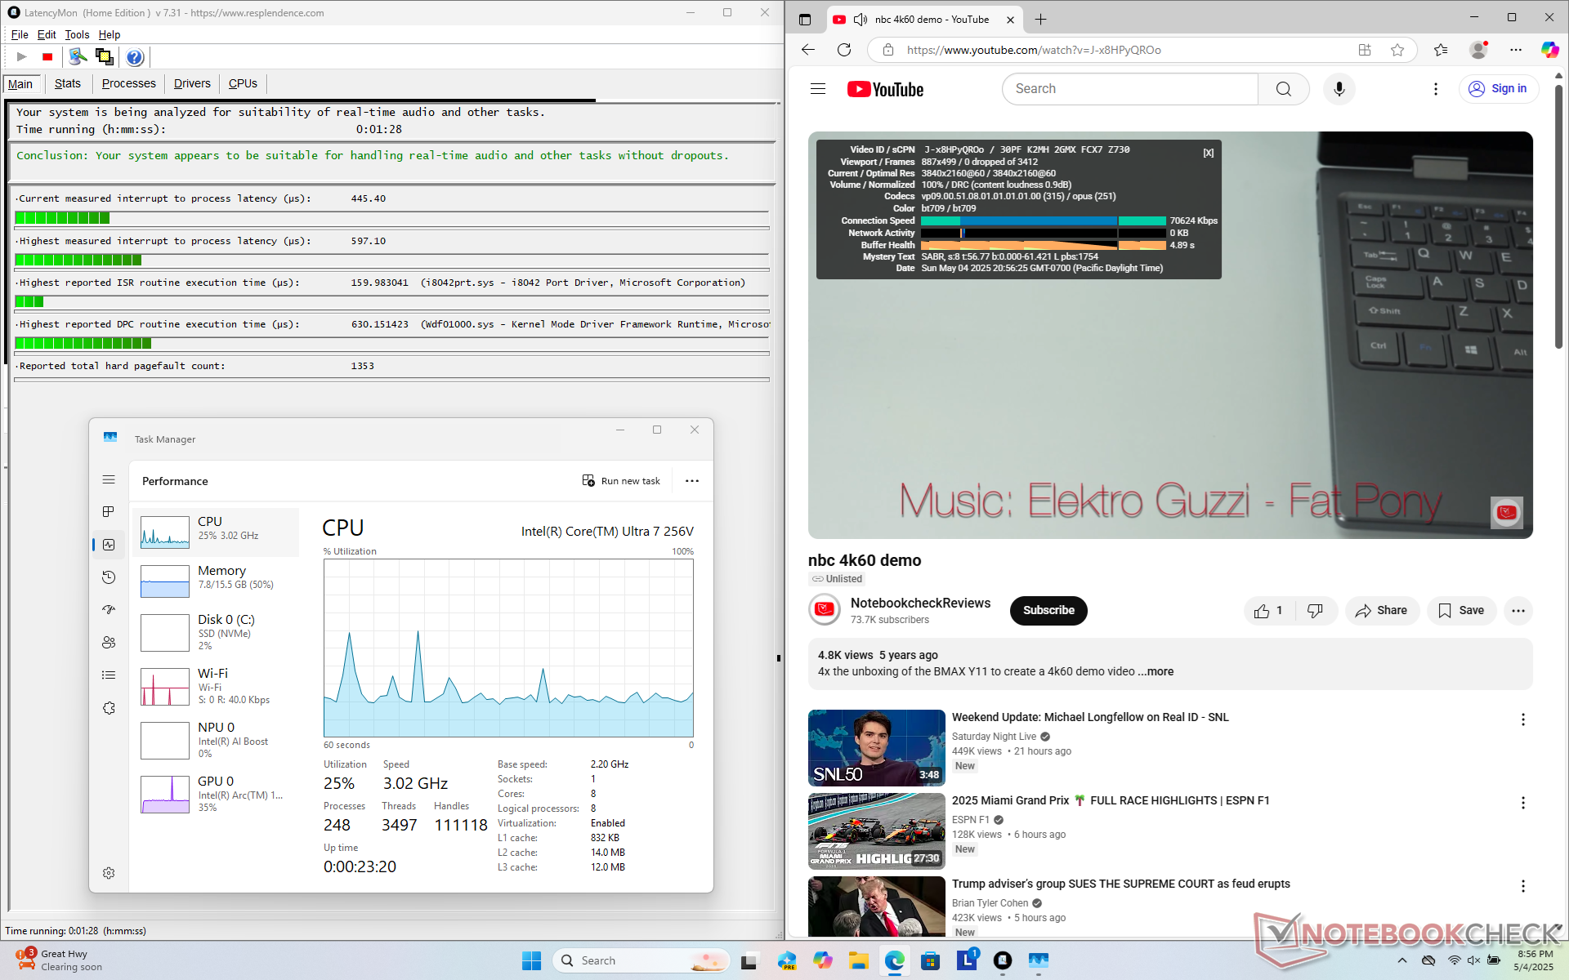Switch to LatencyMon Stats tab
The width and height of the screenshot is (1569, 980).
(x=68, y=83)
